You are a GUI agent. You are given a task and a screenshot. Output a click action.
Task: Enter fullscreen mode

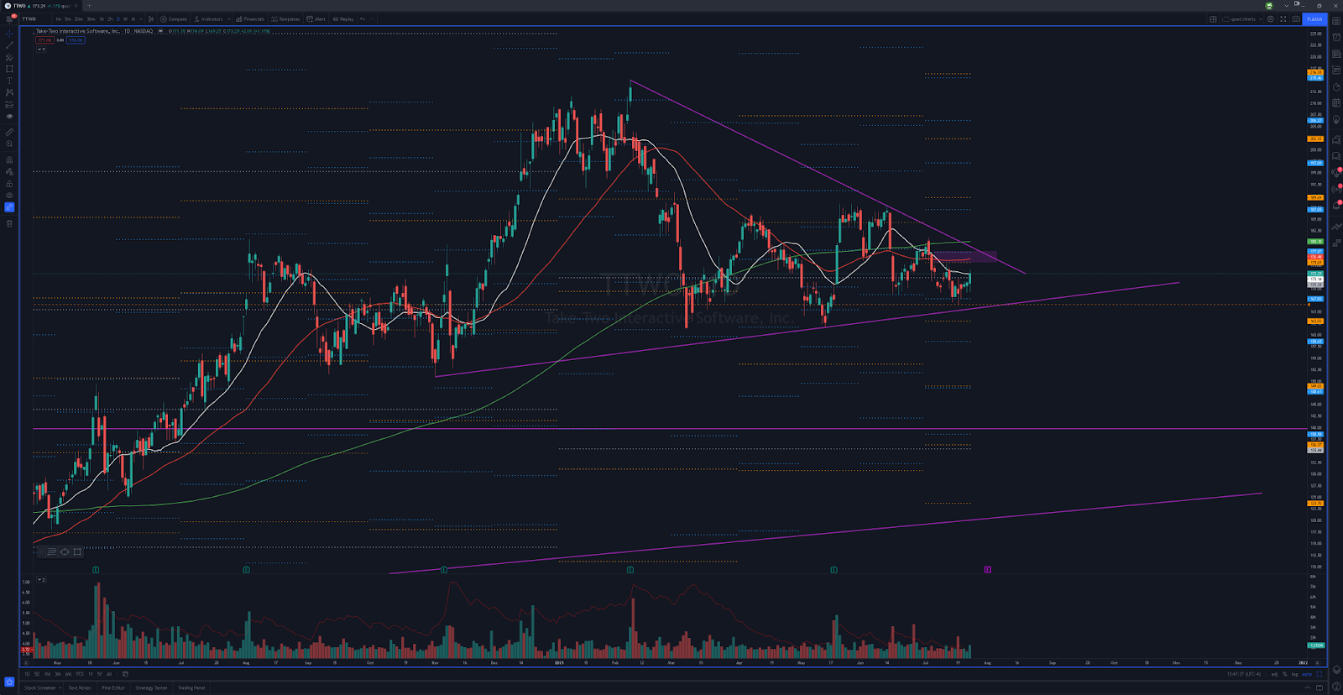1283,18
